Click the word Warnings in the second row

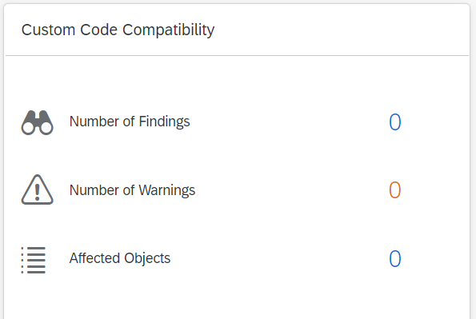pos(167,190)
